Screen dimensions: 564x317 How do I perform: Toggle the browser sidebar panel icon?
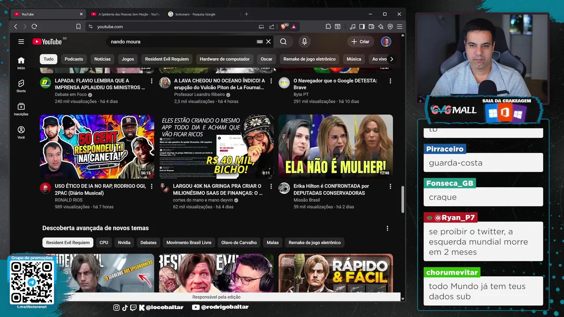click(362, 26)
